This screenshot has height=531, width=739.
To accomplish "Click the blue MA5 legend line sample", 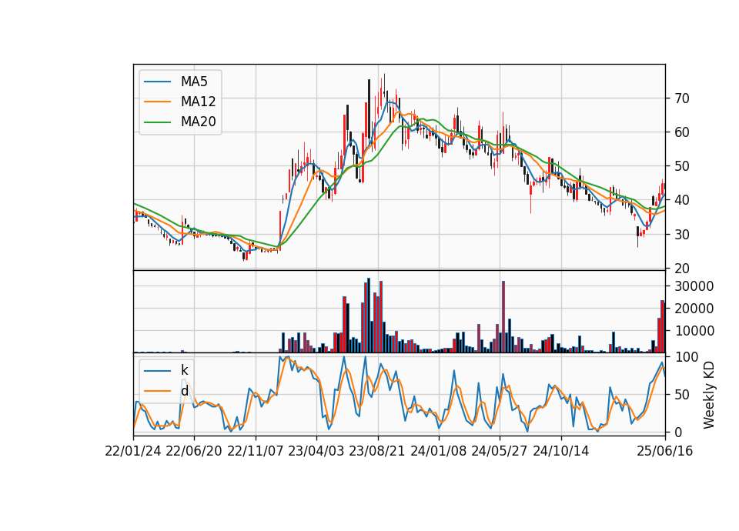I will (157, 82).
